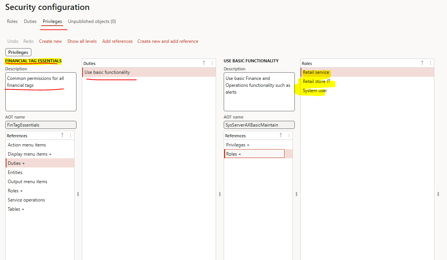Click the FinTagEssentials AOT name field
447x260 pixels.
click(x=41, y=125)
